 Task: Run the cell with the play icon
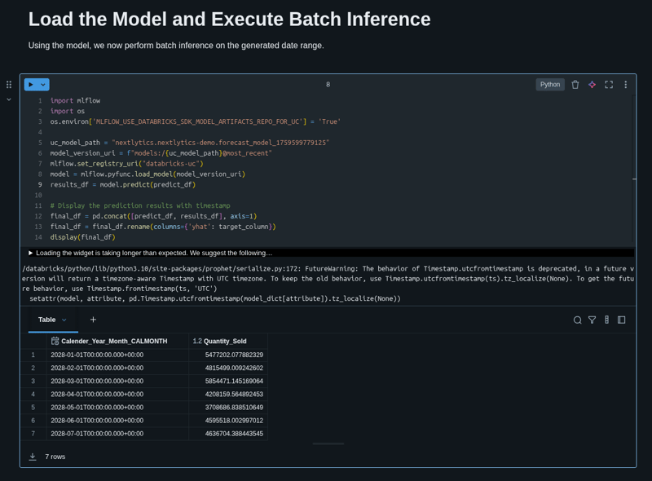pos(31,84)
